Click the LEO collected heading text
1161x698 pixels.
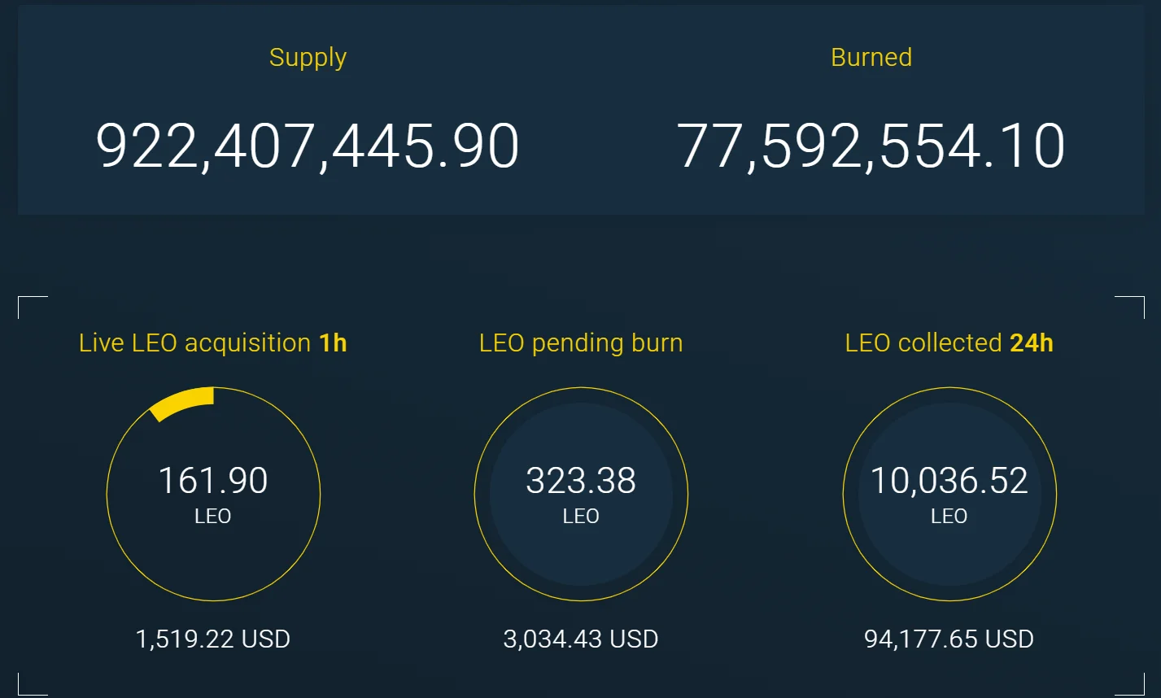[923, 343]
